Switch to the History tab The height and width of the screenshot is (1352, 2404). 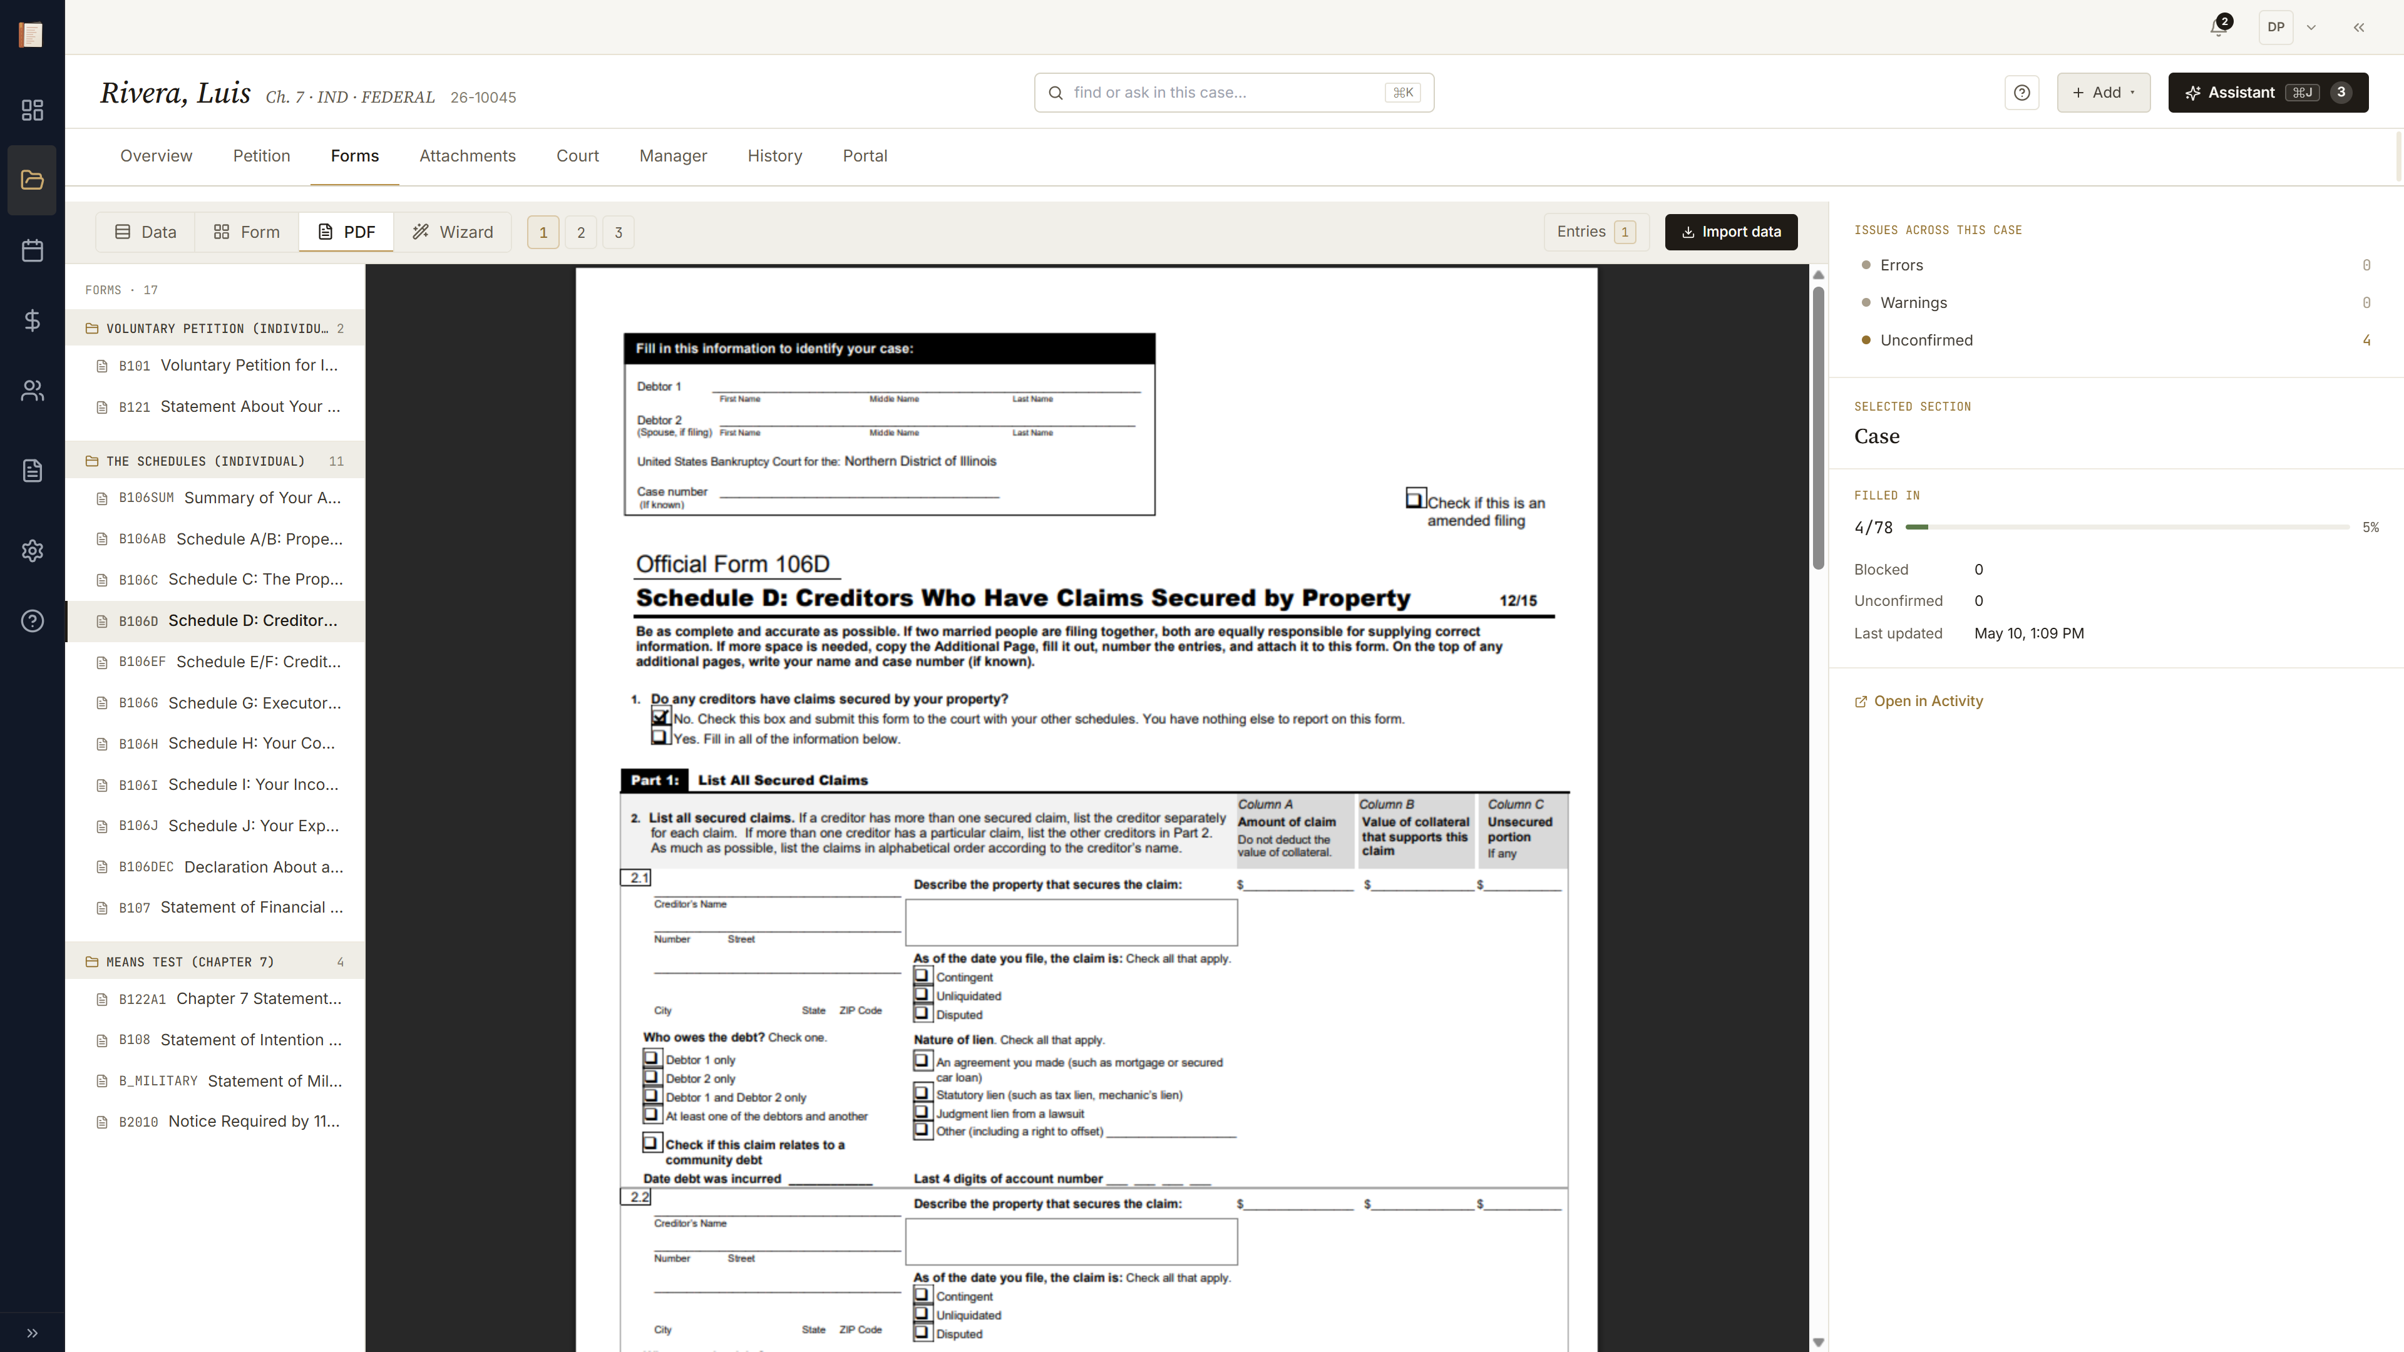[774, 156]
